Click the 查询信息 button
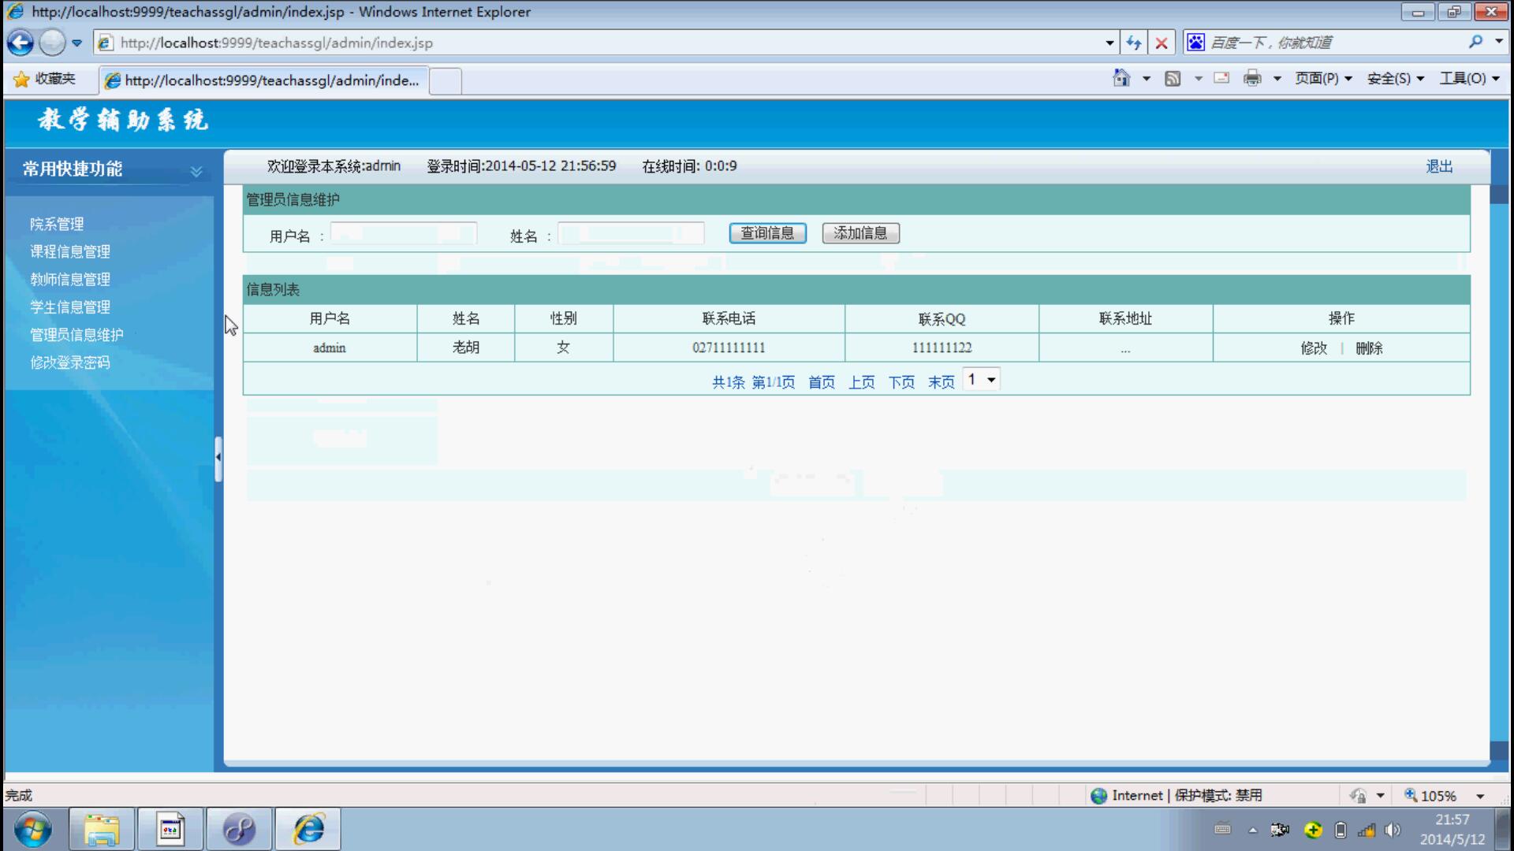 (x=767, y=233)
